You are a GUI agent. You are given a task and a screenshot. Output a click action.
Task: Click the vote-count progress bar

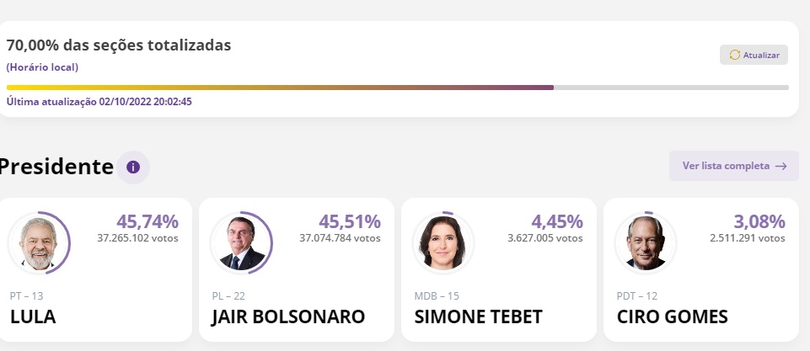pos(397,88)
